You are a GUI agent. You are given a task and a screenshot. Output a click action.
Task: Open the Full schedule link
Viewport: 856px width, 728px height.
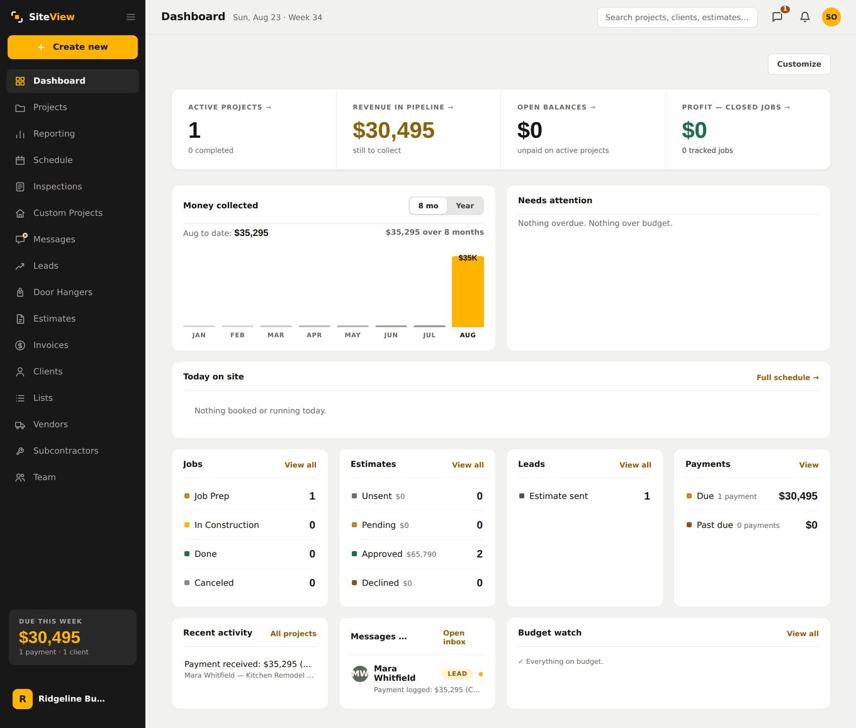tap(787, 378)
